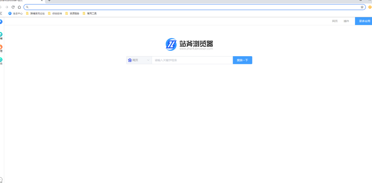Click the search magnifier in address bar
The width and height of the screenshot is (372, 183).
pyautogui.click(x=27, y=7)
